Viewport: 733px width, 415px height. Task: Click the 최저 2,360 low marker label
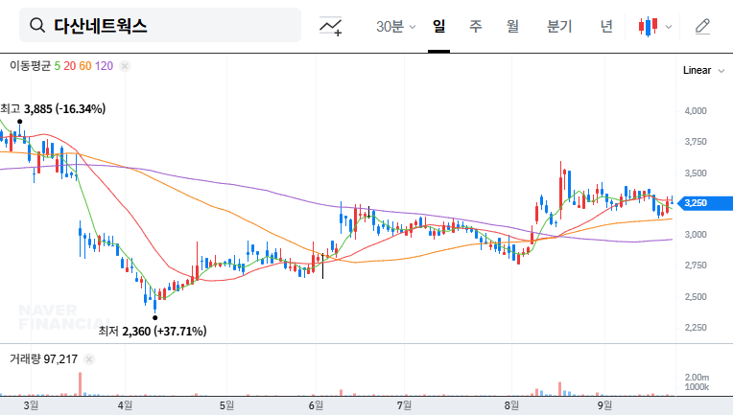pyautogui.click(x=153, y=332)
